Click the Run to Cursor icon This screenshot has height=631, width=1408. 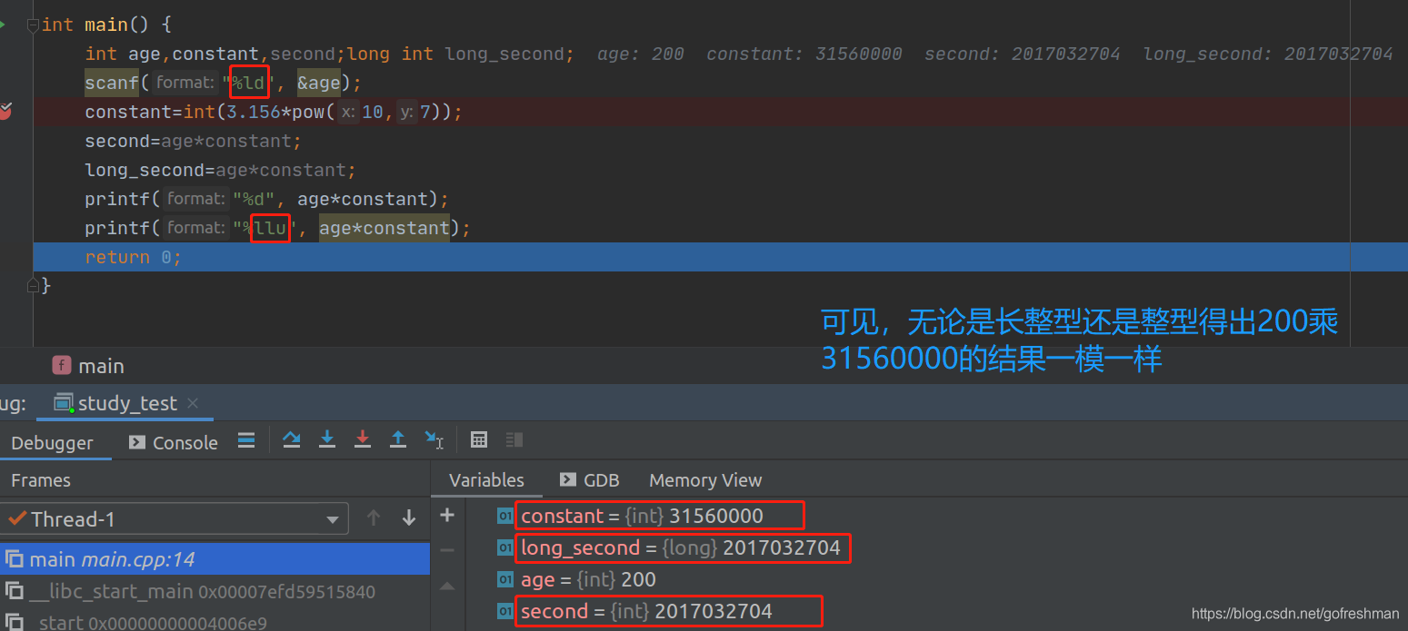coord(434,439)
